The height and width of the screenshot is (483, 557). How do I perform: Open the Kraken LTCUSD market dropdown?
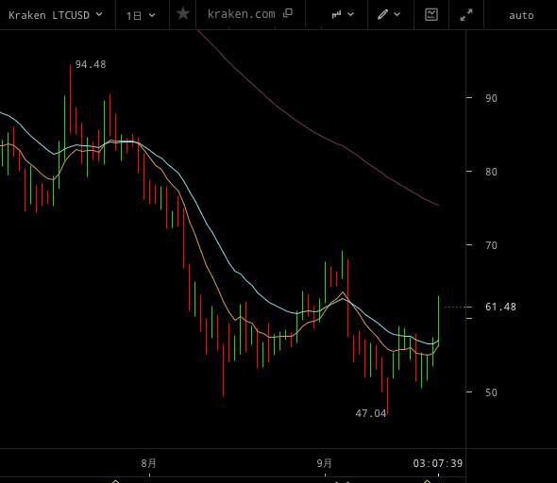pos(56,15)
